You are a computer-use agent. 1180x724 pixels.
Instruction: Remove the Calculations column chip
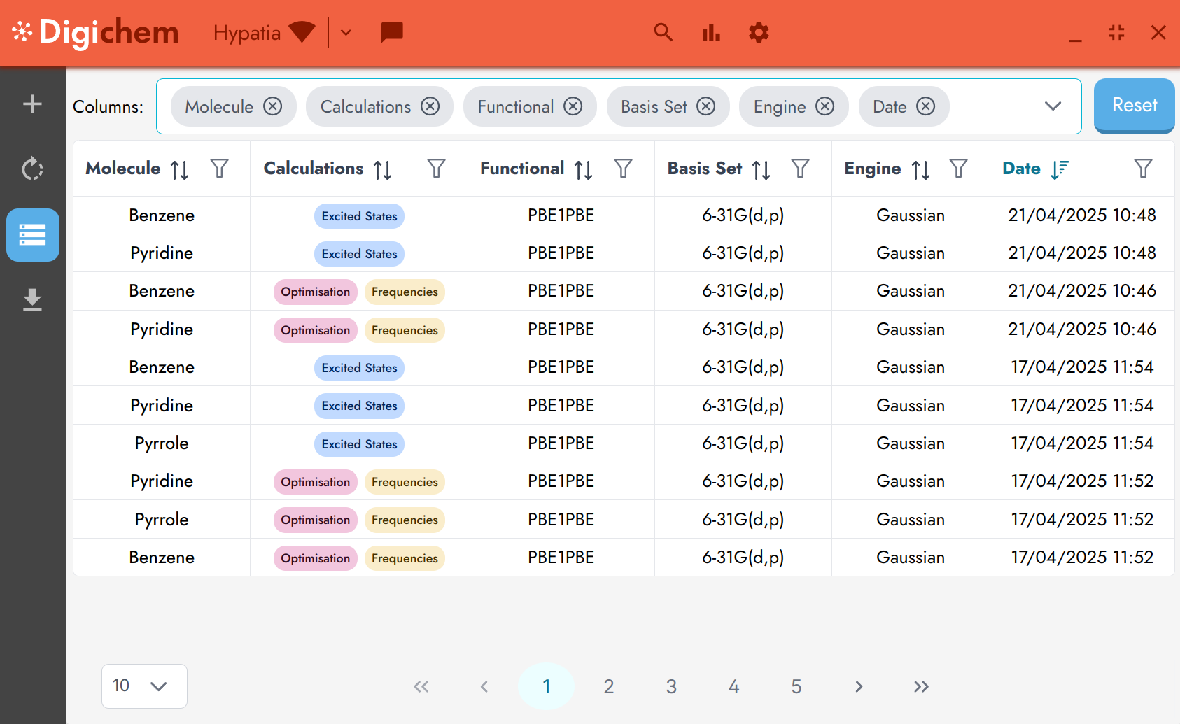point(430,106)
